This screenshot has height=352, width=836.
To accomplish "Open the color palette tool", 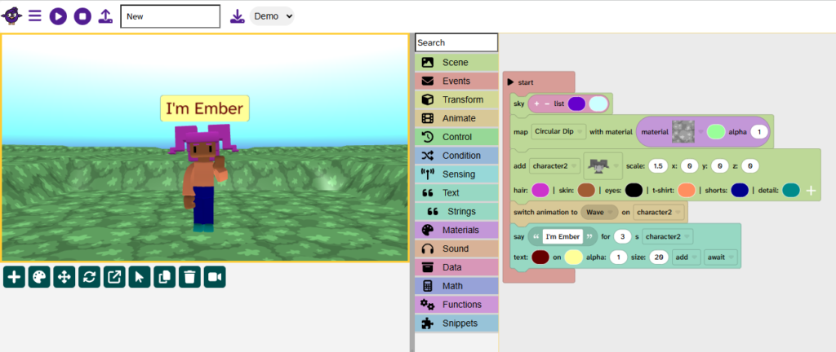I will tap(39, 277).
